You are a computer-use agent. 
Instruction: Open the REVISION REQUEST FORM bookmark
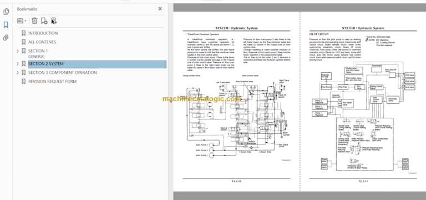coord(53,81)
